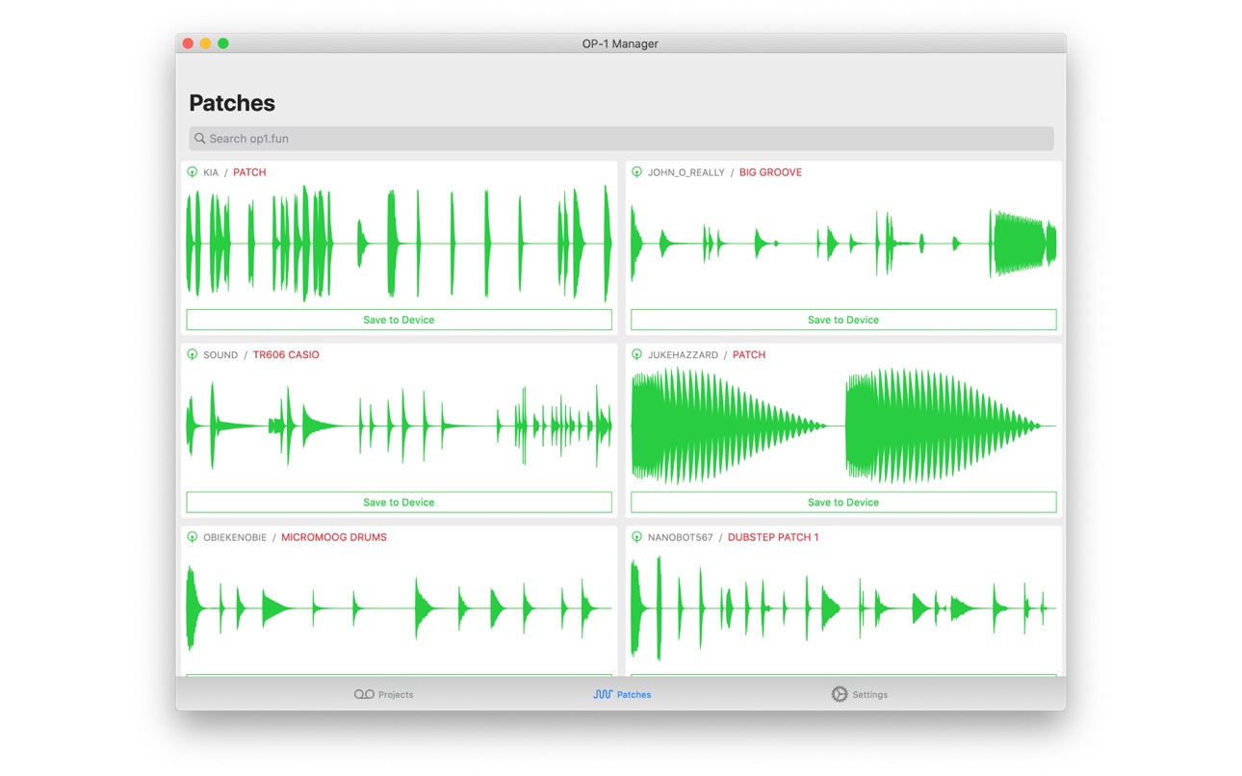Click the TR606 CASIO waveform preview

point(399,426)
